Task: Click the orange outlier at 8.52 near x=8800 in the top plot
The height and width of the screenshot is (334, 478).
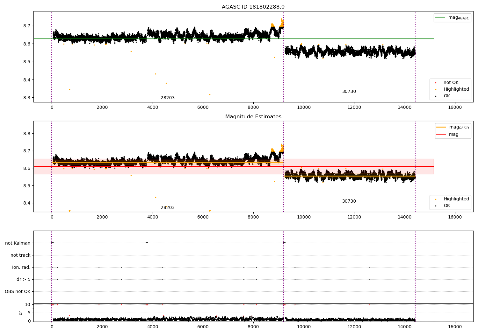Action: 274,57
